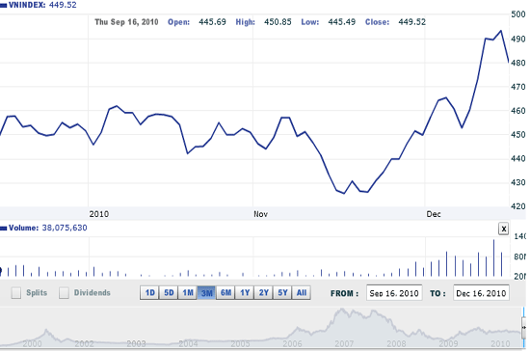Screen dimensions: 530x351
Task: Click the timeline range slider handle
Action: tap(524, 327)
